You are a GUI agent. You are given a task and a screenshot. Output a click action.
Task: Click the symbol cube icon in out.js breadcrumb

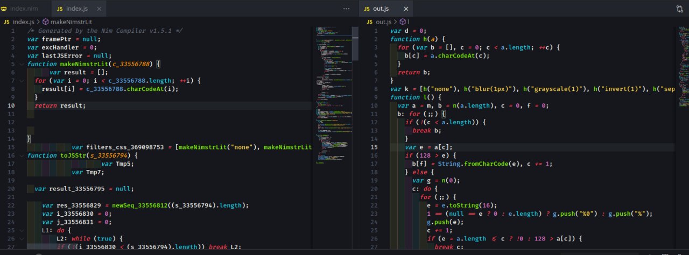[x=402, y=22]
